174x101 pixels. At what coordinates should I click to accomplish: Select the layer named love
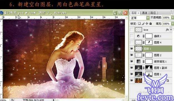(x=146, y=30)
